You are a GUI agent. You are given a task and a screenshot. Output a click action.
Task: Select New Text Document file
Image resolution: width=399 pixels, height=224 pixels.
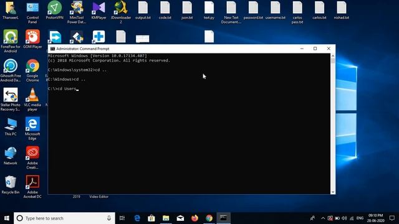pos(231,12)
